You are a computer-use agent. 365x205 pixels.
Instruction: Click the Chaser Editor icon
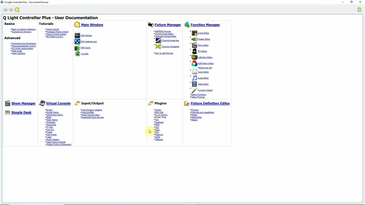[194, 39]
